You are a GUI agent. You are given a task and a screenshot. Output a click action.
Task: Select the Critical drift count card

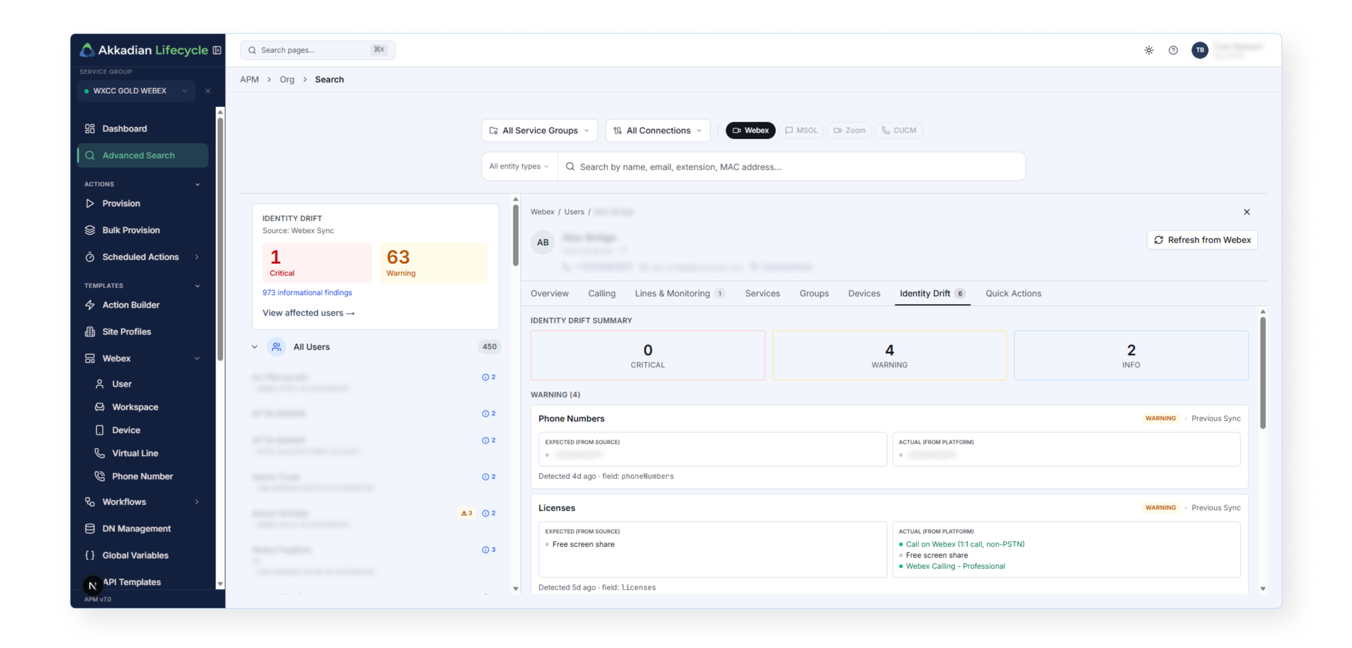click(x=317, y=263)
